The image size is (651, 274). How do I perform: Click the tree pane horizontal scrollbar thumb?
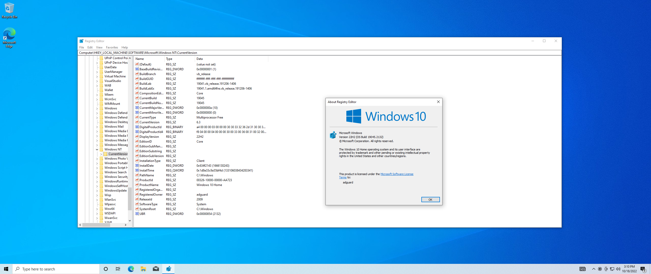pyautogui.click(x=96, y=225)
